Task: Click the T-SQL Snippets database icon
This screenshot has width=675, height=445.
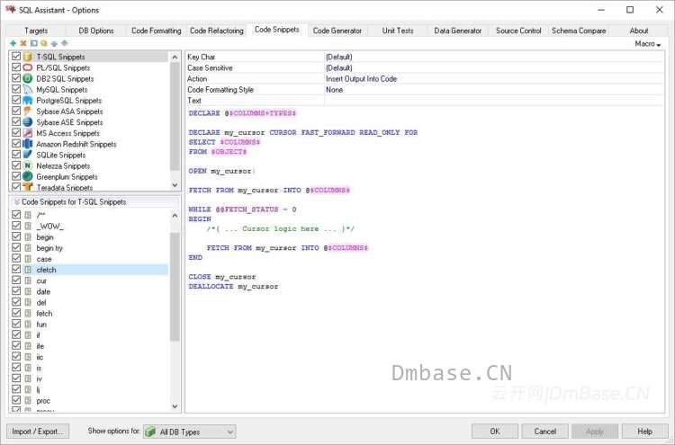Action: point(28,57)
